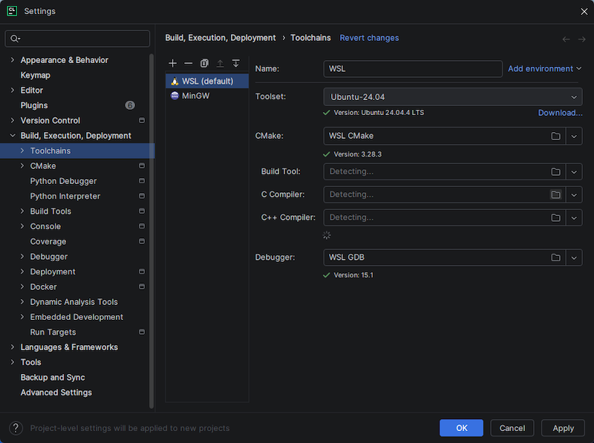Open the C Compiler dropdown arrow
Screen dimensions: 594x443
574,194
